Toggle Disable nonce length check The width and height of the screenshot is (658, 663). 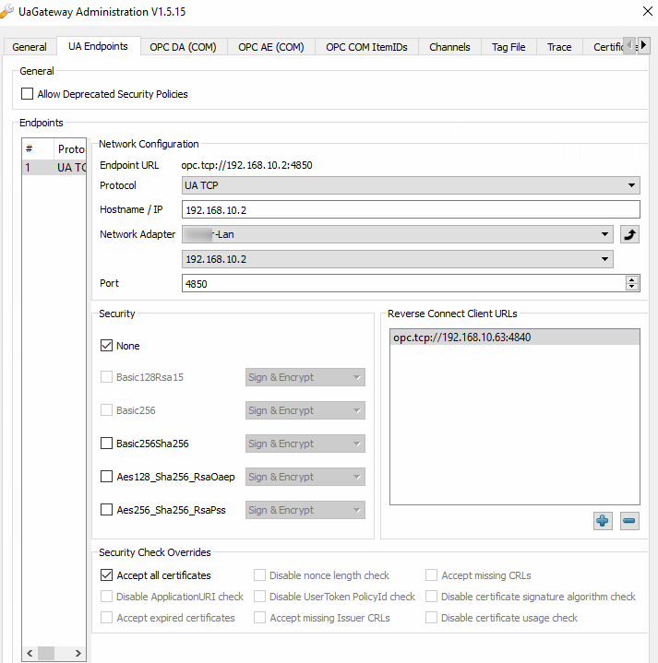[259, 575]
